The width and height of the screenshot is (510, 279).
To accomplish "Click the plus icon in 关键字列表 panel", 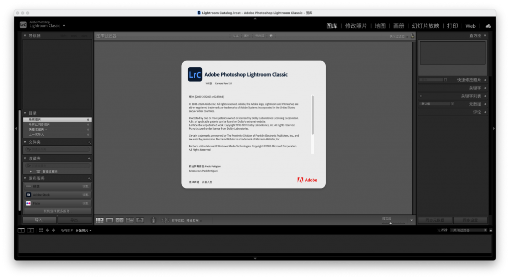I will click(421, 96).
